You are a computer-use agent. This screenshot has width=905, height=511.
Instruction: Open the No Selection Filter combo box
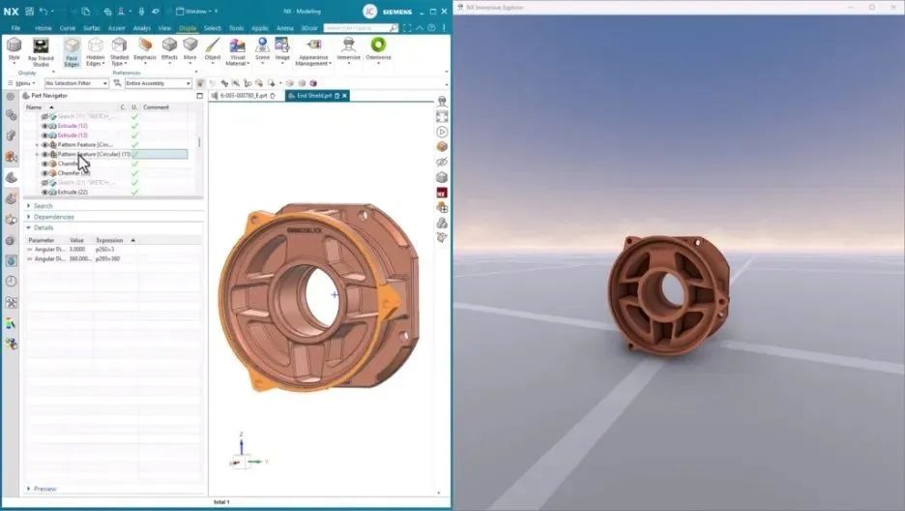(76, 83)
